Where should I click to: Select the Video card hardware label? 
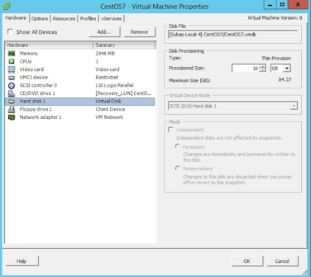pos(32,69)
